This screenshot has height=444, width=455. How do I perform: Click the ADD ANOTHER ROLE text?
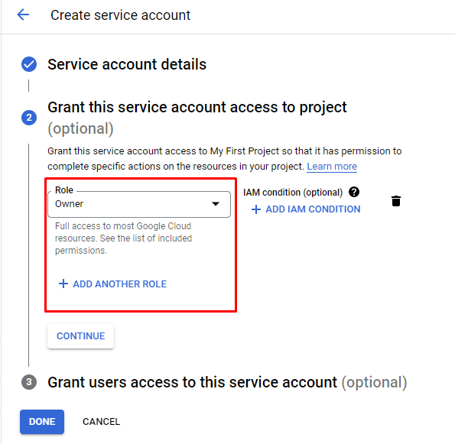pos(120,284)
